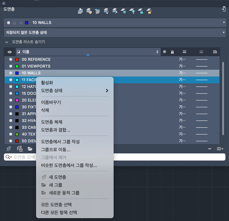Click the Layer Freeze snowflake toolbar icon
Viewport: 229px width, 221px height.
point(123,11)
